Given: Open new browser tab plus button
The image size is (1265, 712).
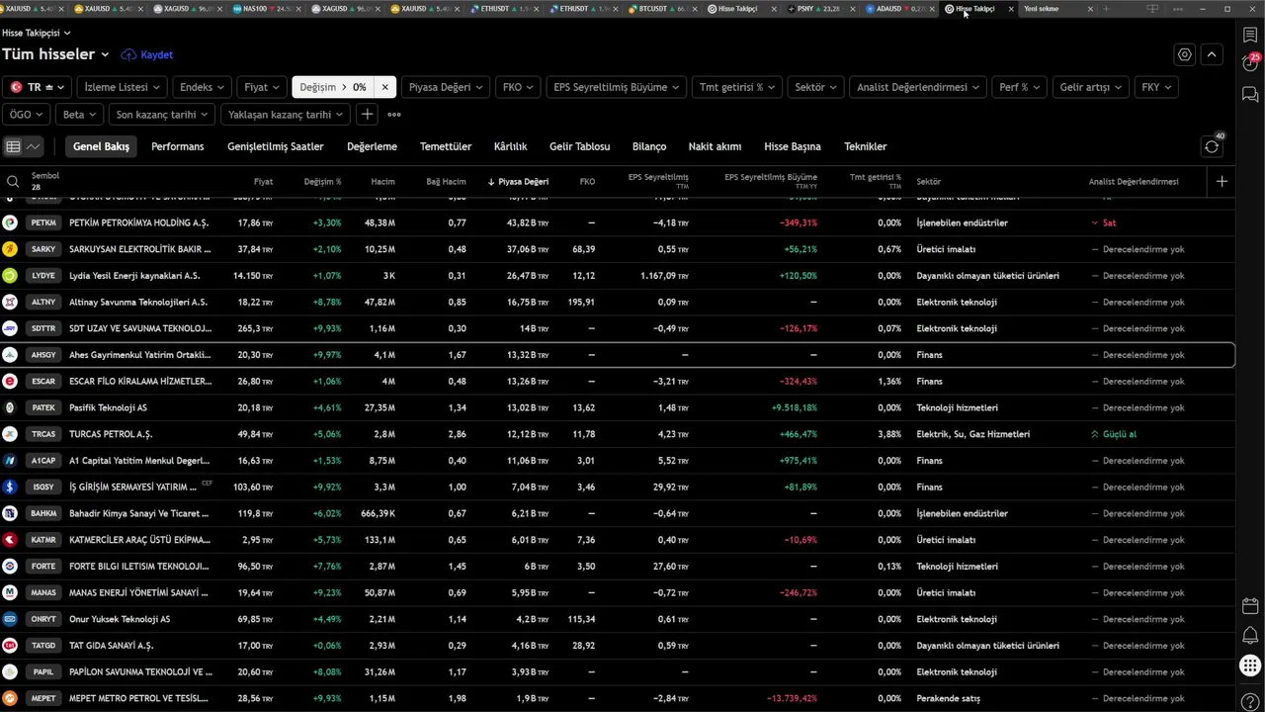Looking at the screenshot, I should (x=1107, y=9).
